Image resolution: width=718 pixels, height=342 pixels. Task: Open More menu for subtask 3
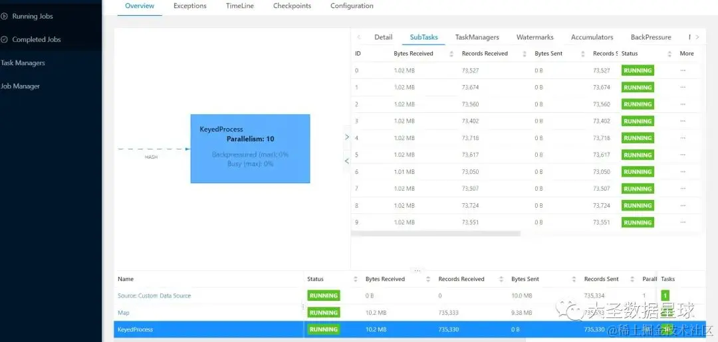coord(683,121)
